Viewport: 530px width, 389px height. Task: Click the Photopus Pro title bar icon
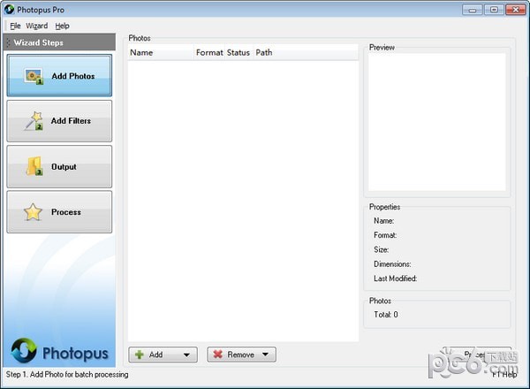coord(9,9)
